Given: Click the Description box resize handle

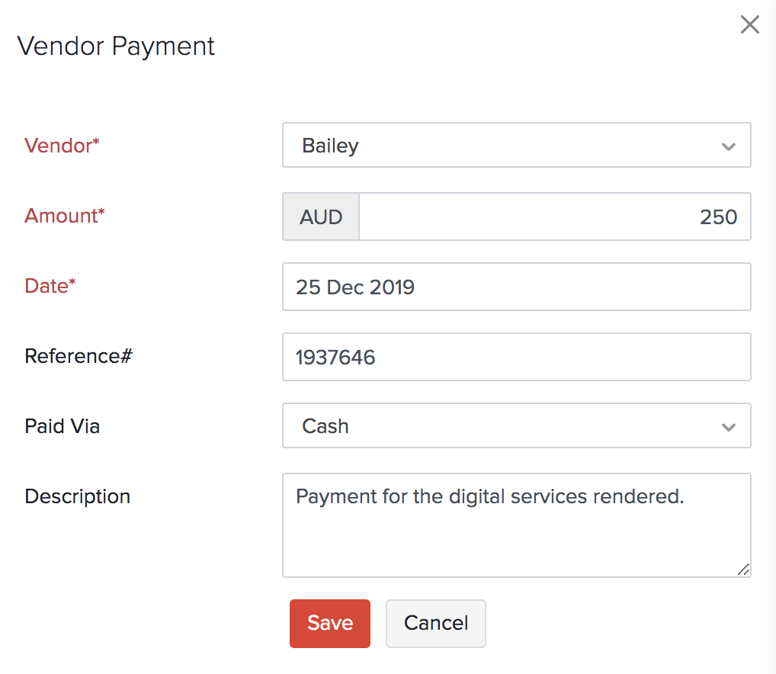Looking at the screenshot, I should (x=743, y=569).
